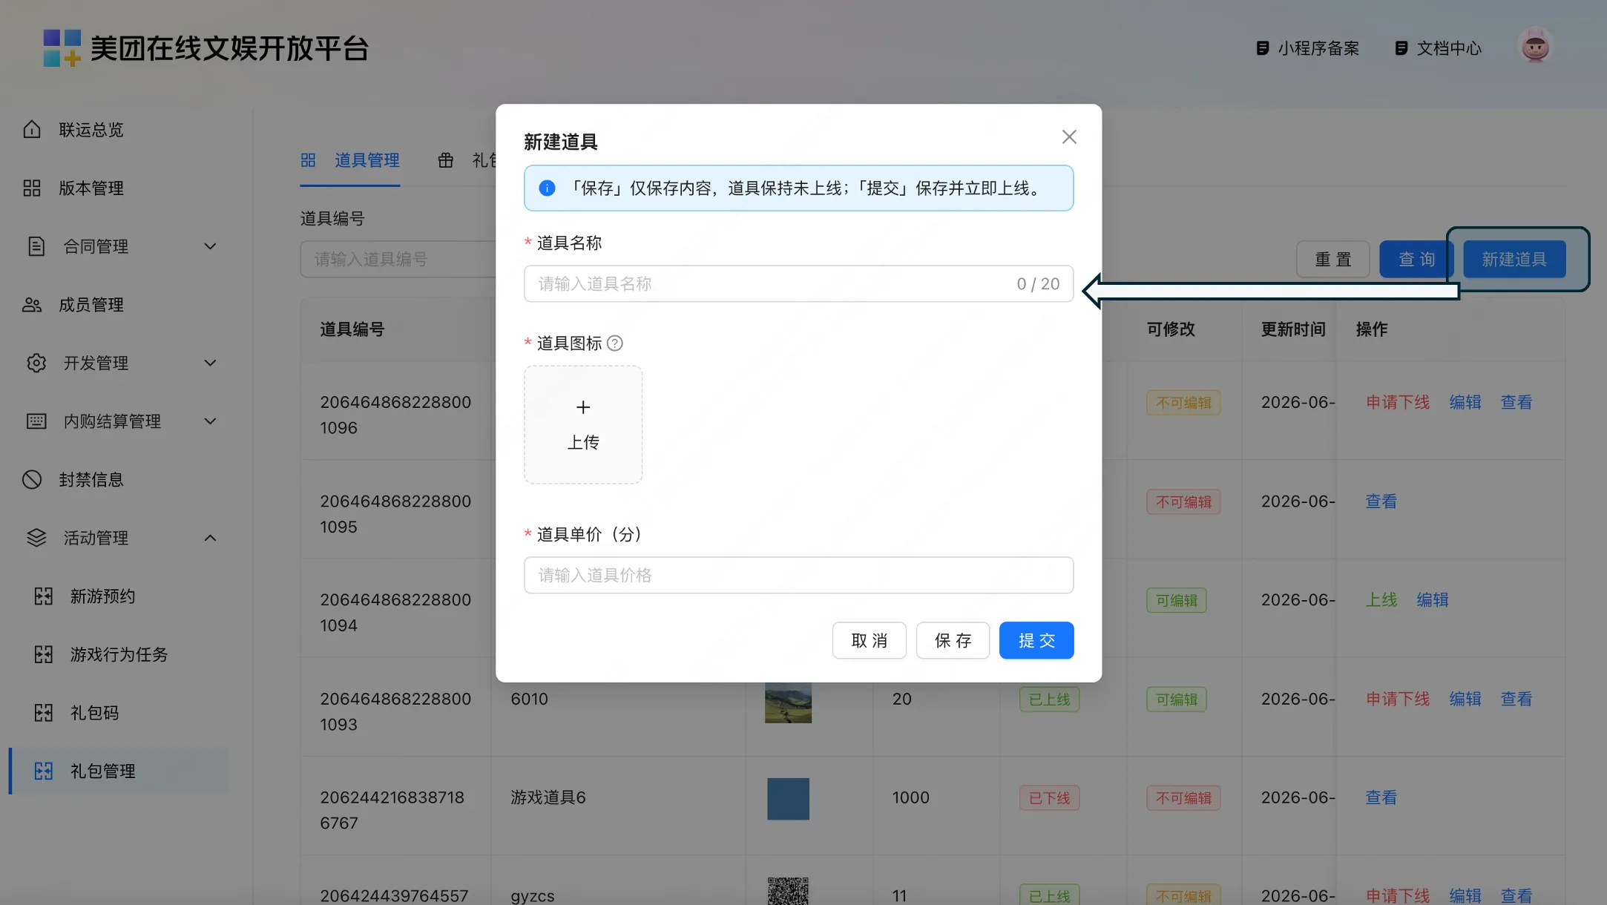
Task: Focus the 道具编号 search input
Action: (398, 260)
